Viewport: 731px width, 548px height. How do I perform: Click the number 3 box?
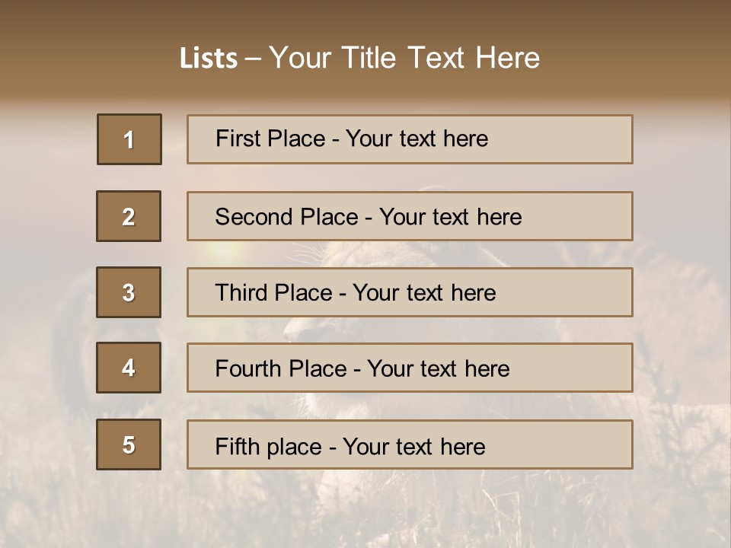coord(129,292)
